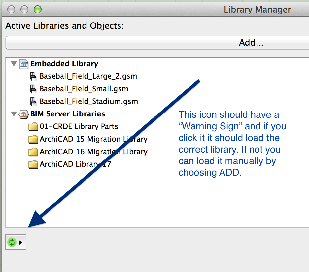309x272 pixels.
Task: Collapse the Embedded Library disclosure triangle
Action: (14, 64)
